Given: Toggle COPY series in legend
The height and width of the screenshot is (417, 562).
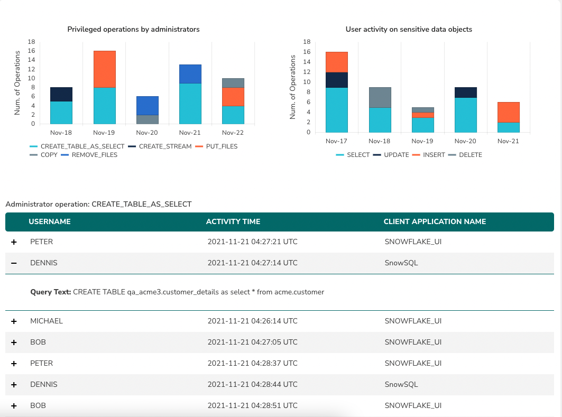Looking at the screenshot, I should (x=44, y=155).
